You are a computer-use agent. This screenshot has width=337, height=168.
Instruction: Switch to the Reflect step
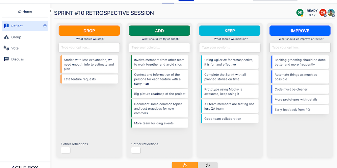[17, 26]
